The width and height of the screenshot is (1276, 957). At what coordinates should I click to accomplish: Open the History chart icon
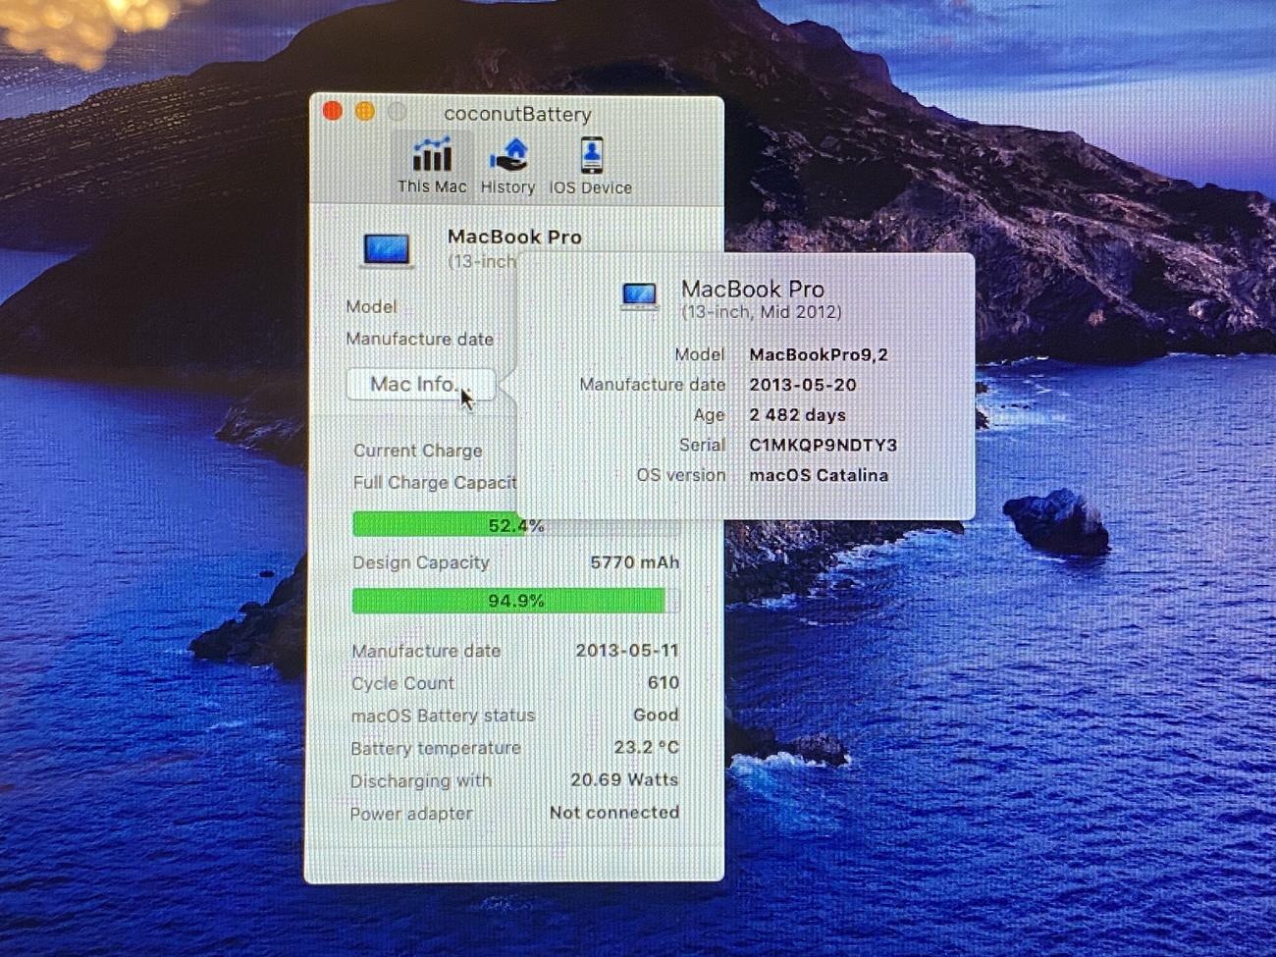(x=507, y=165)
